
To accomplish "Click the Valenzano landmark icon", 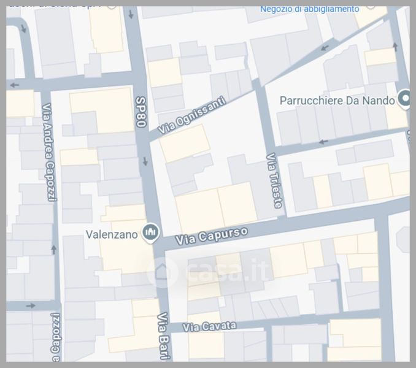I will click(x=150, y=232).
